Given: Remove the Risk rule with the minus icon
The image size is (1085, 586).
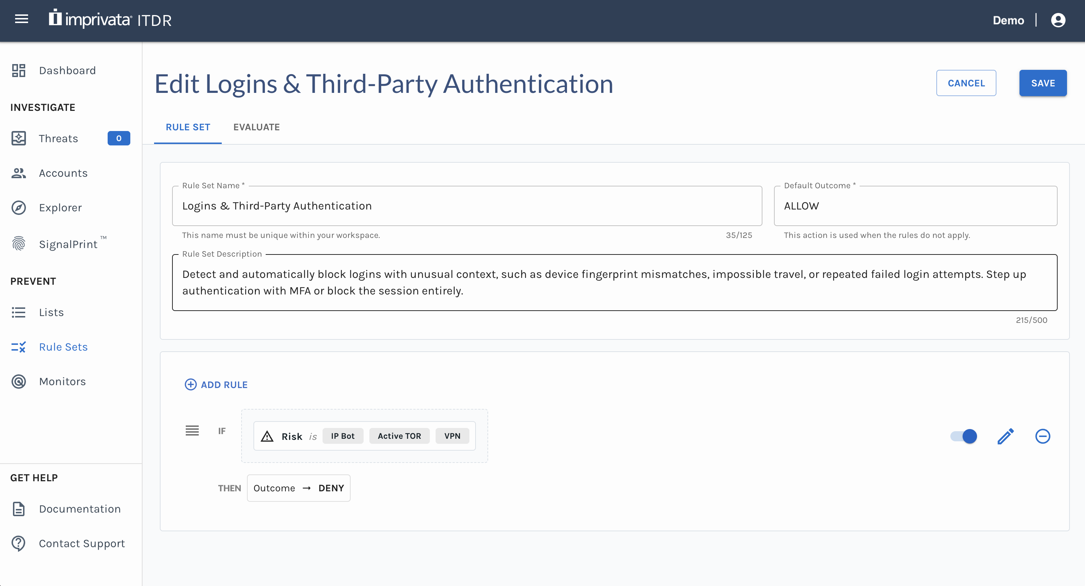Looking at the screenshot, I should coord(1043,437).
